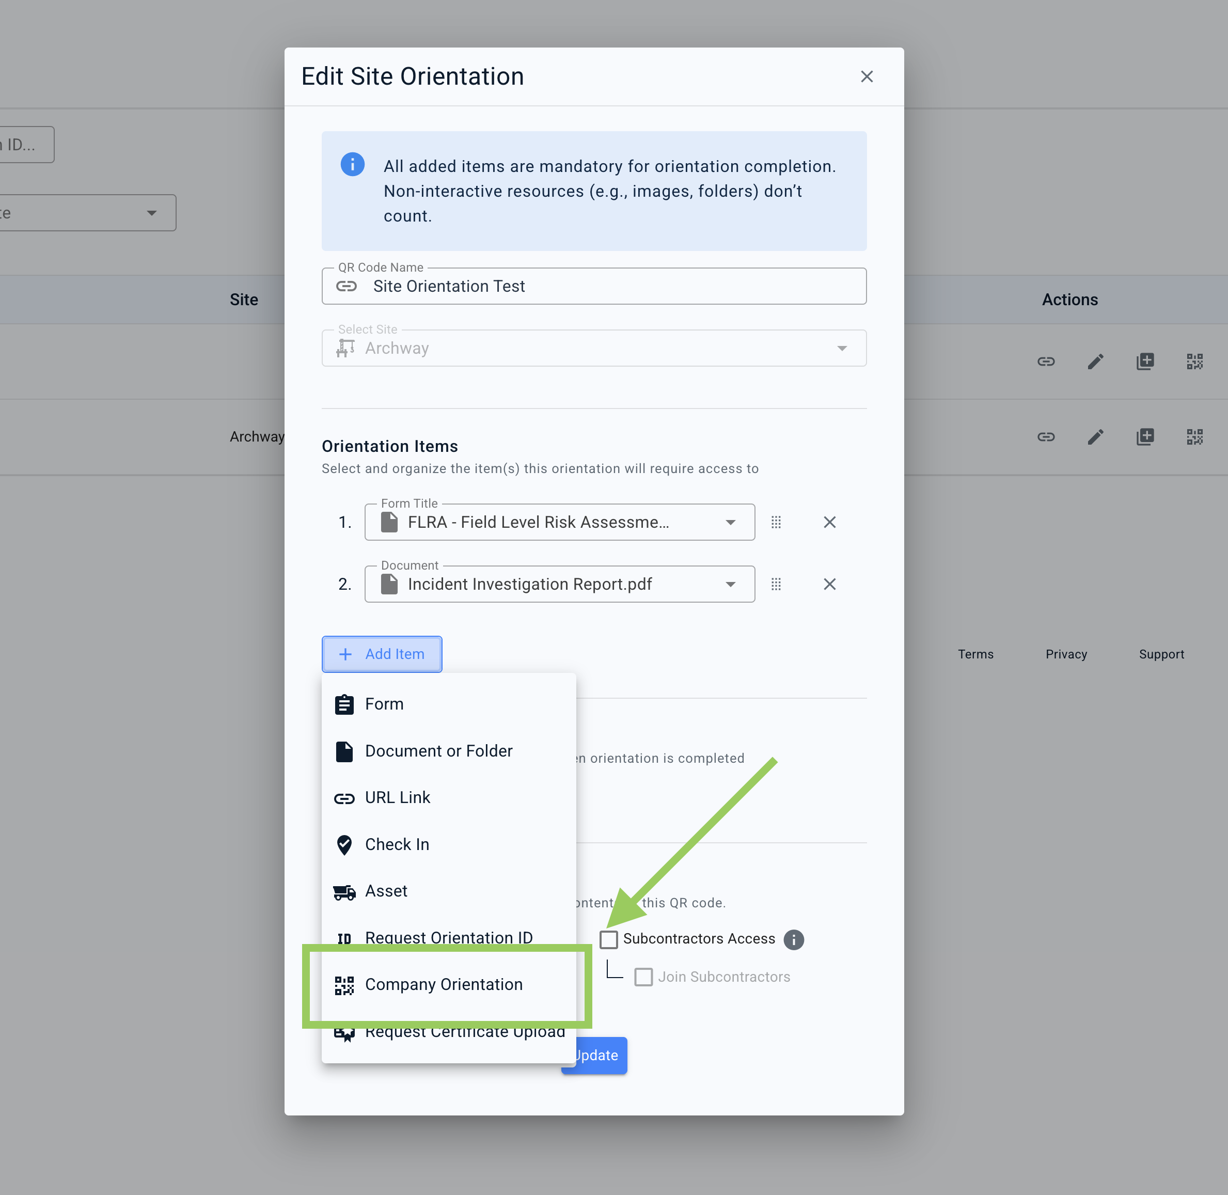Remove the FLRA form item
The height and width of the screenshot is (1195, 1228).
[x=829, y=522]
